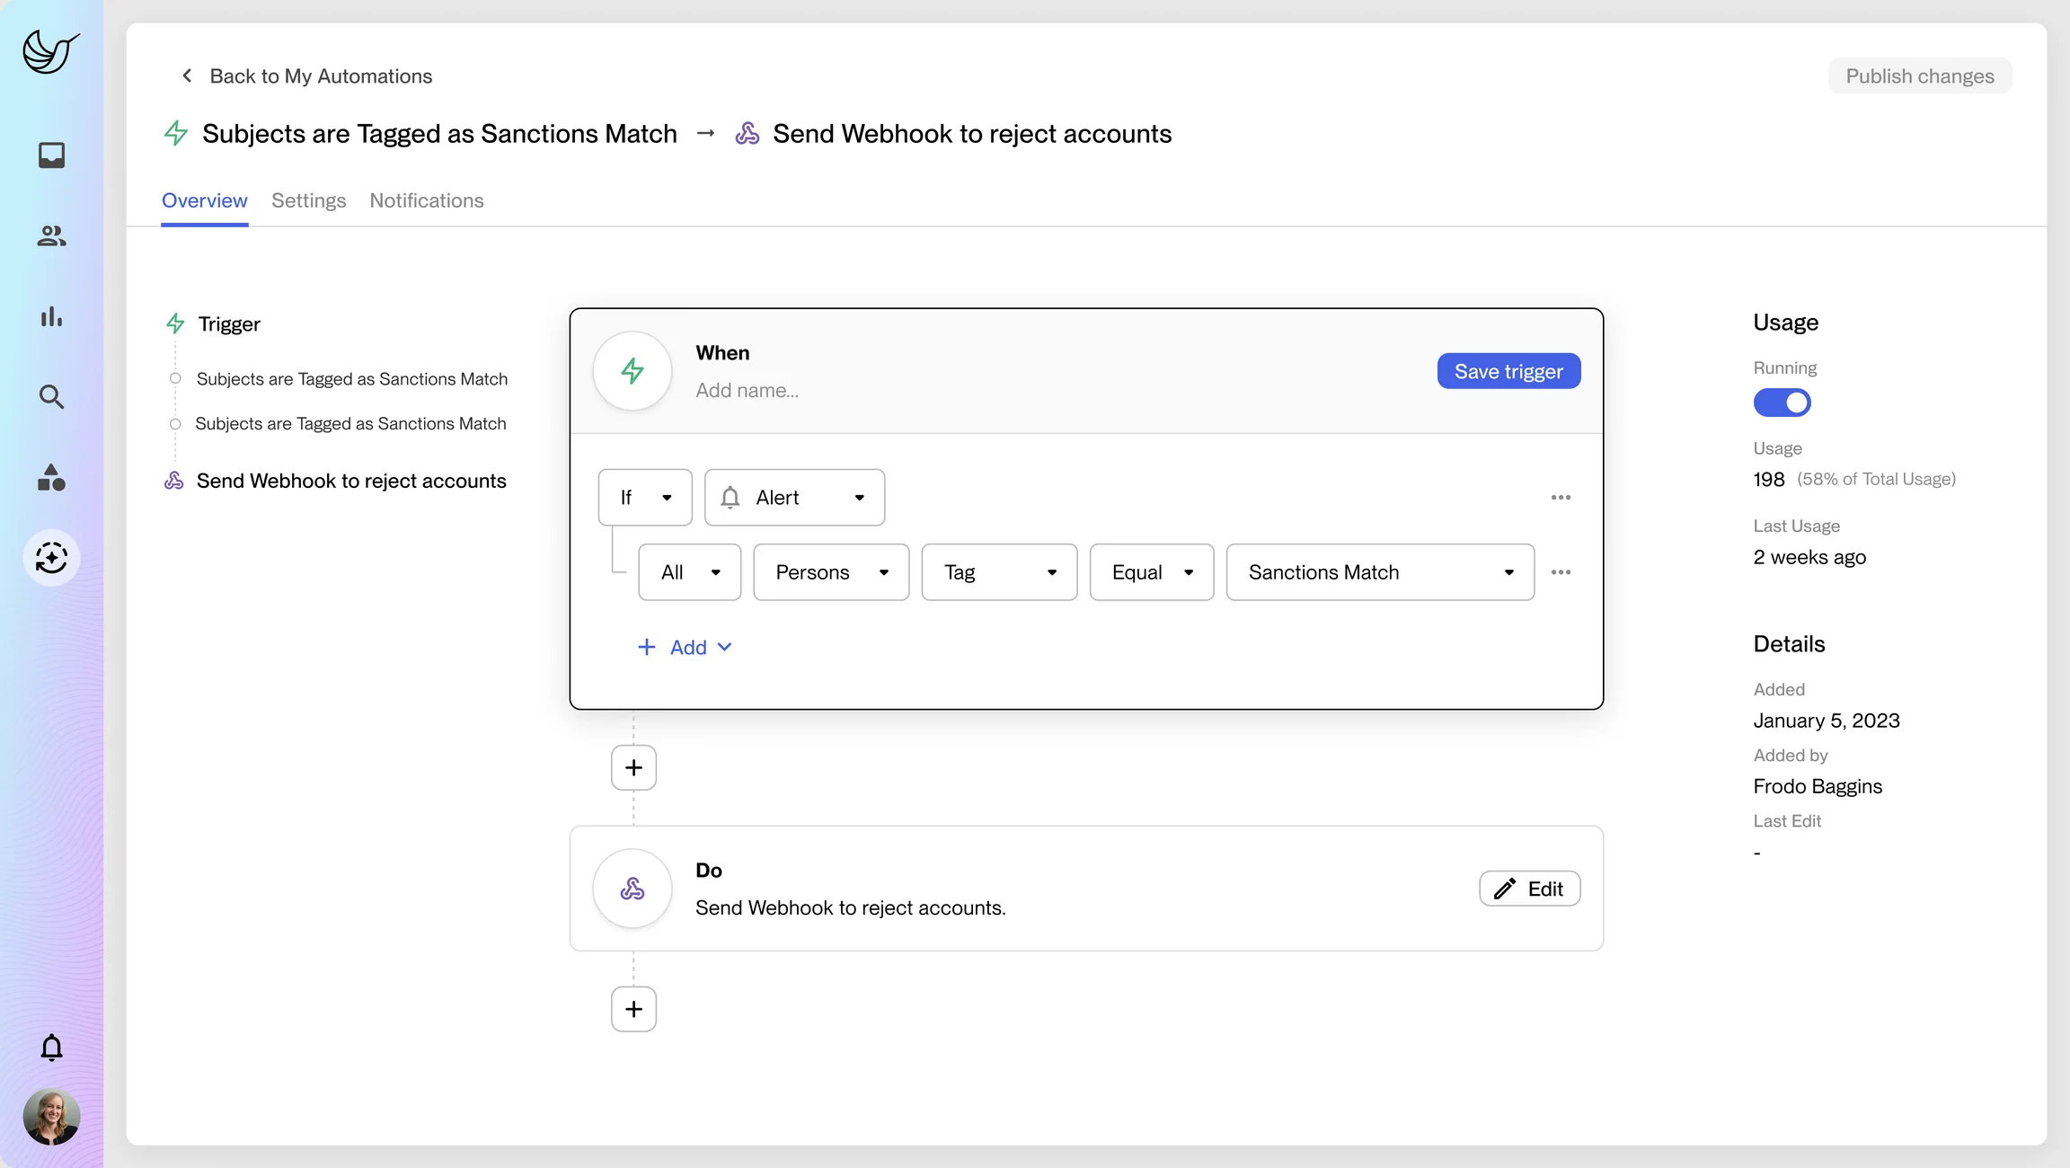Open the analytics bar chart icon
2070x1168 pixels.
coord(51,316)
